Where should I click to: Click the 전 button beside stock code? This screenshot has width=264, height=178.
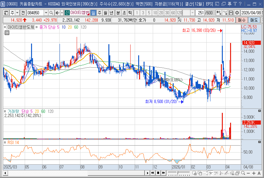pyautogui.click(x=23, y=13)
